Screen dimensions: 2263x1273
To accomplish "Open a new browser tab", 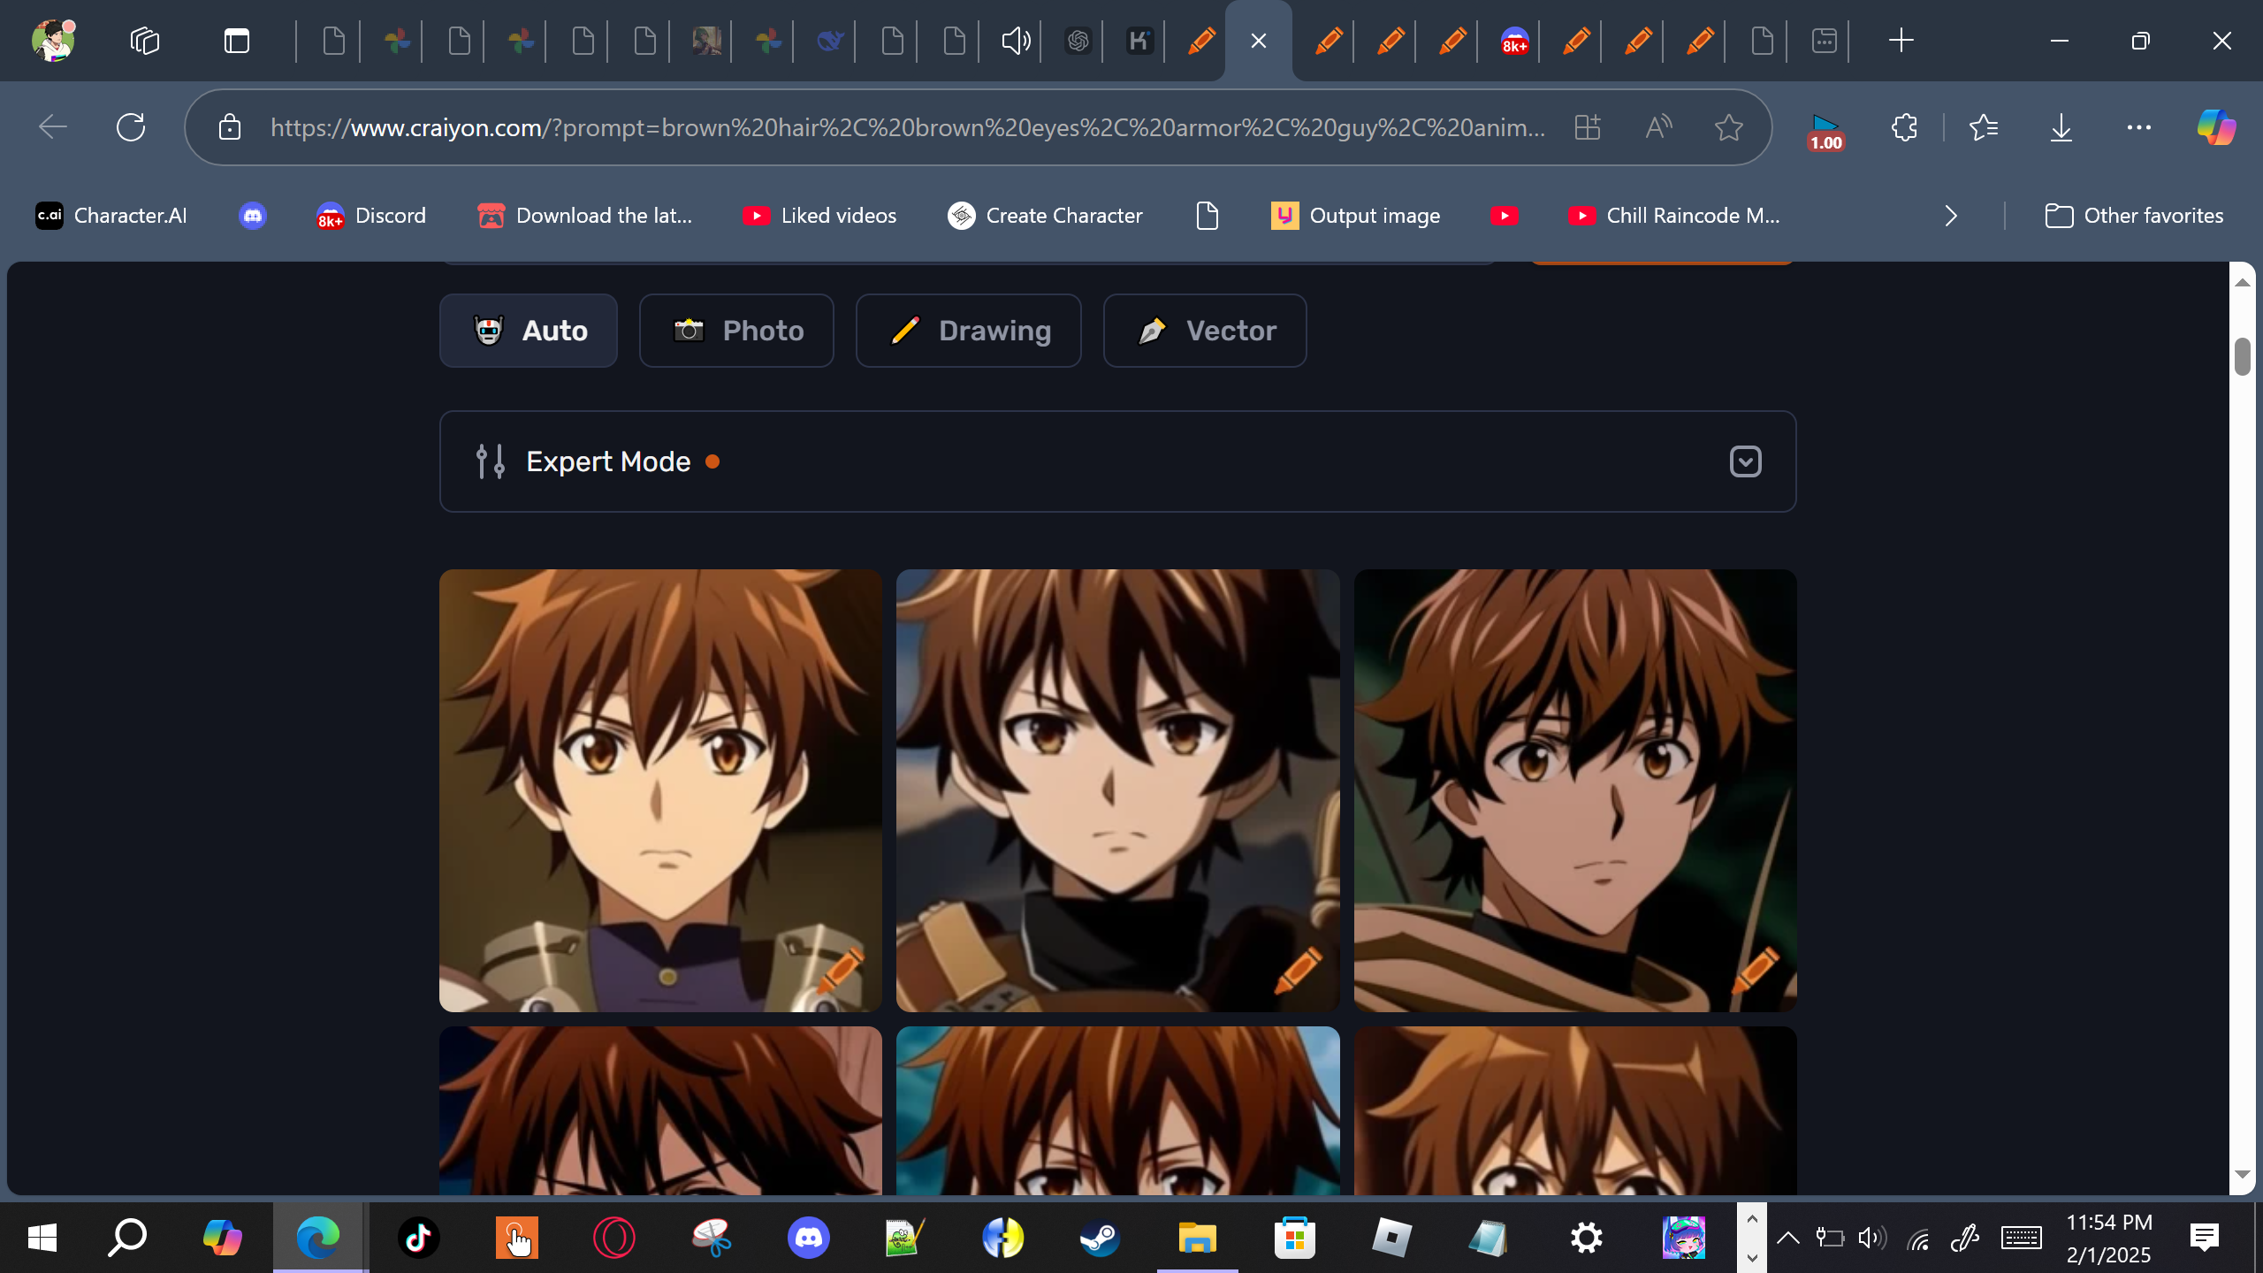I will pos(1901,41).
